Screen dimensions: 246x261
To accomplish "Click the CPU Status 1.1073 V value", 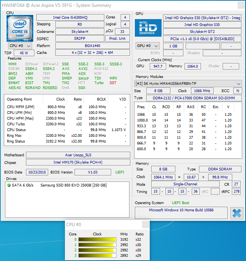I will pyautogui.click(x=118, y=130).
